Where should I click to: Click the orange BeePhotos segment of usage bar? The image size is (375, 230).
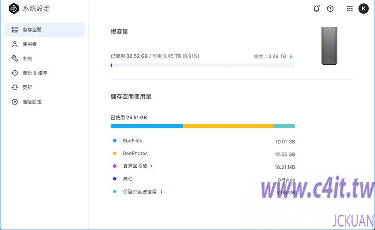click(228, 126)
